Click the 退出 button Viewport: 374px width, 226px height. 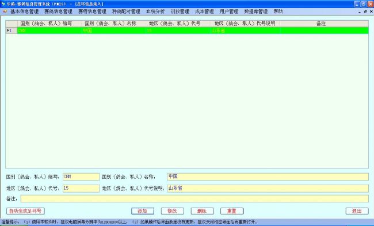[357, 211]
